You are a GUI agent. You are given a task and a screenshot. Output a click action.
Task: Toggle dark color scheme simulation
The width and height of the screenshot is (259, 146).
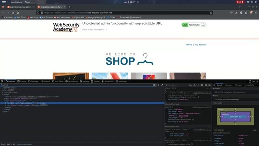coord(206,85)
